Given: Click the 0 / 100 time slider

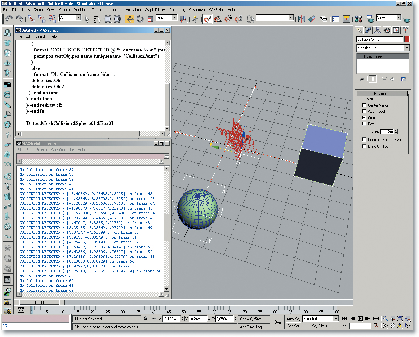Looking at the screenshot, I should (40, 302).
